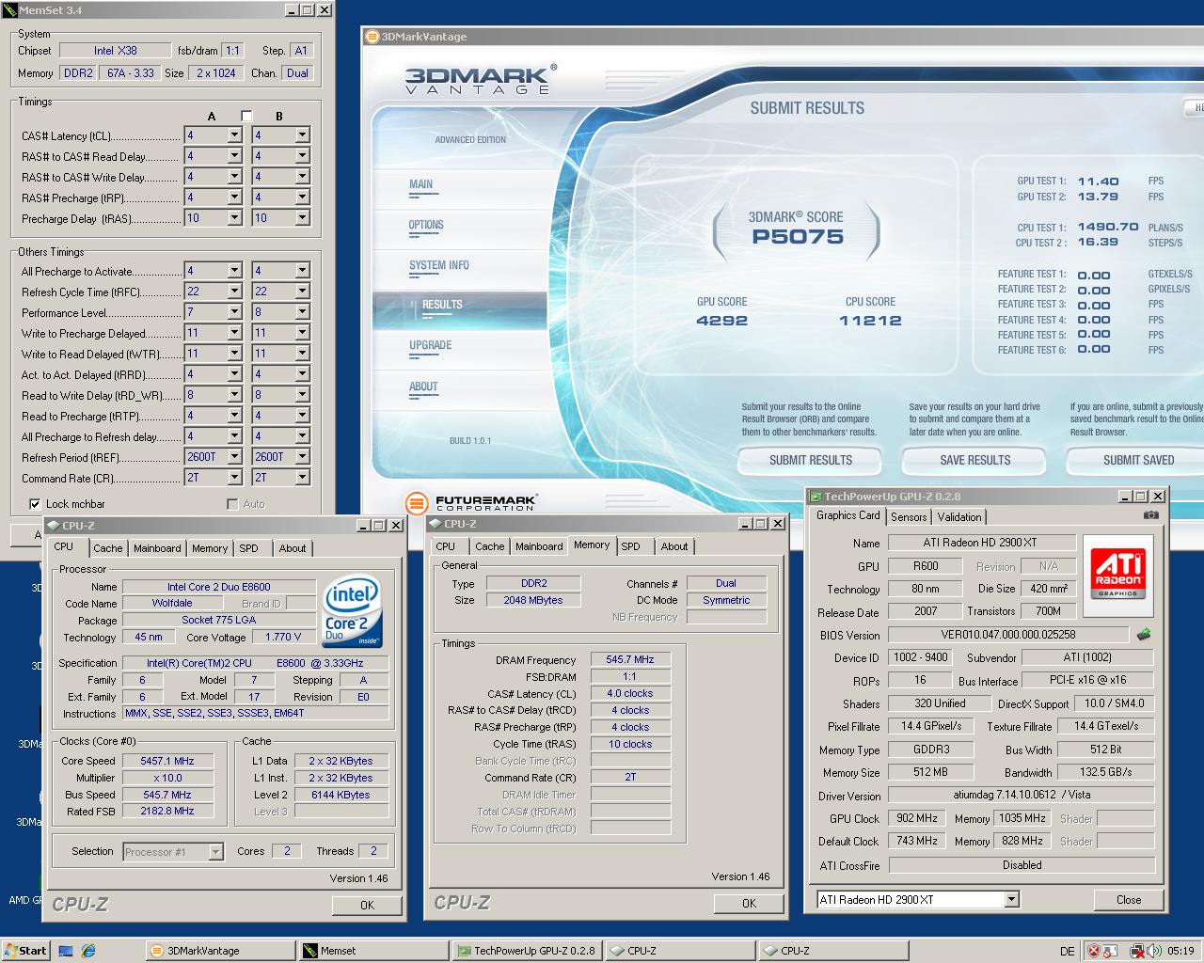Launch Internet Explorer from quick launch
This screenshot has height=963, width=1204.
[x=87, y=951]
